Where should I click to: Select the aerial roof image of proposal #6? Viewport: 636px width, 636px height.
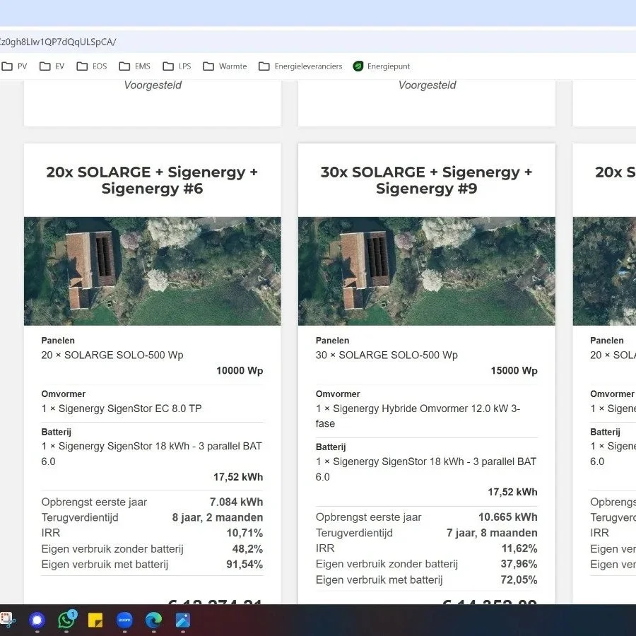point(152,271)
